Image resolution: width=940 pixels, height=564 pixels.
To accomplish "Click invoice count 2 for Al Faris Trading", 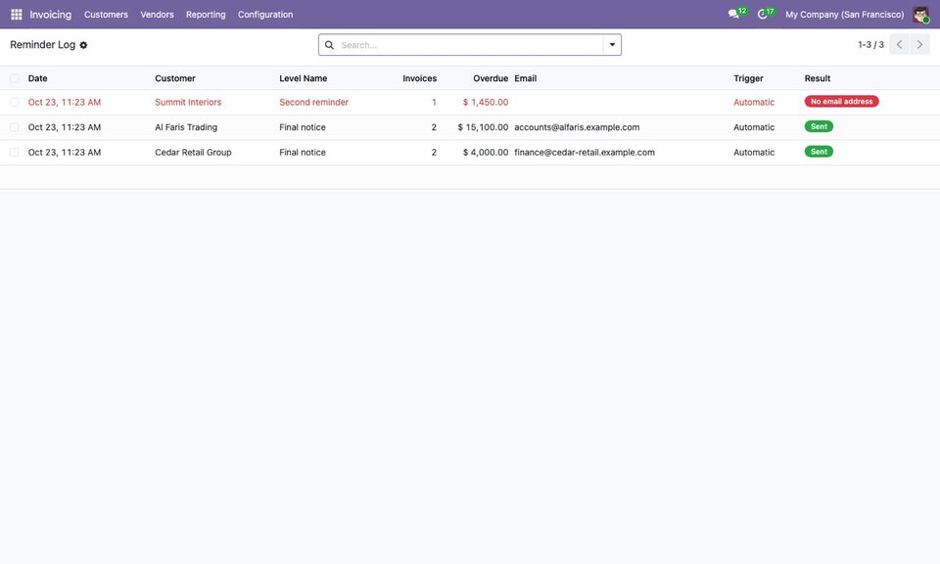I will click(x=434, y=127).
